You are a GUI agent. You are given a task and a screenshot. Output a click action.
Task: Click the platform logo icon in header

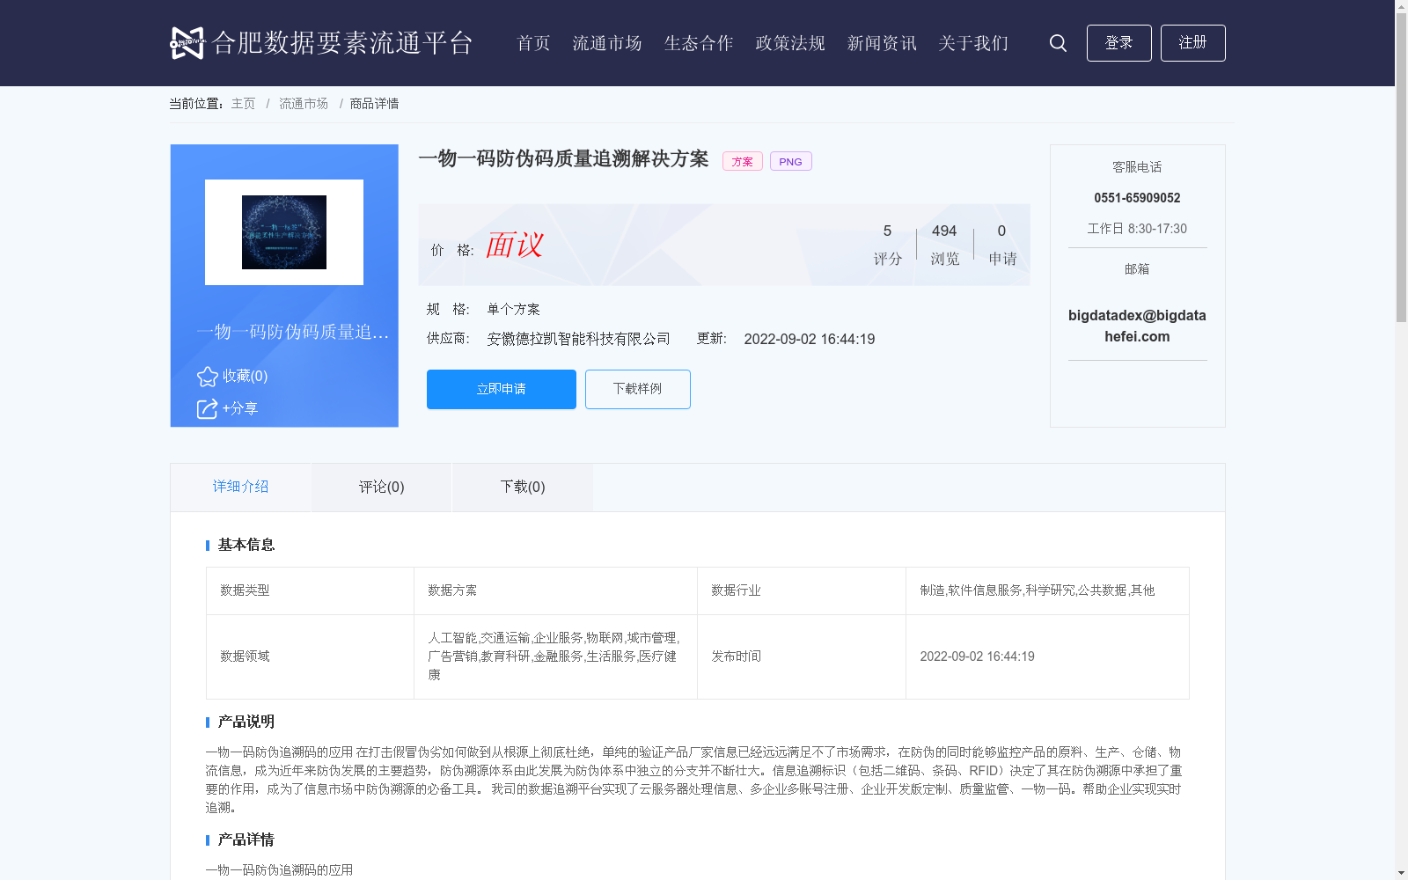[x=187, y=43]
